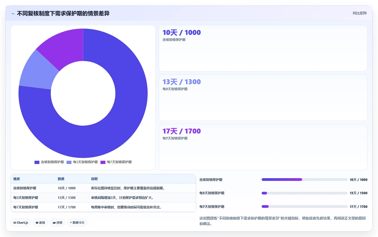Toggle the 每7天复核保护期 legend swatch
This screenshot has height=237, width=378.
pyautogui.click(x=103, y=162)
